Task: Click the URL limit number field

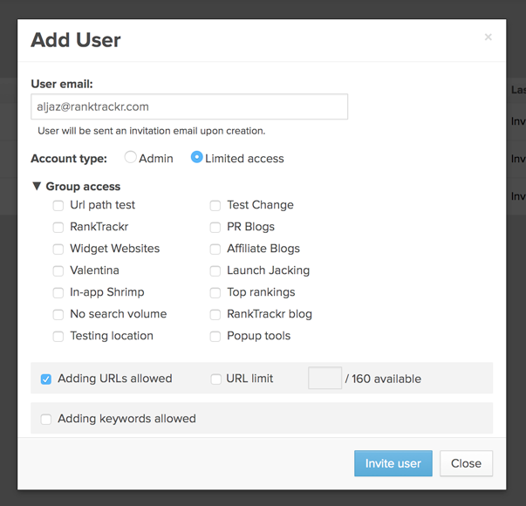Action: pos(324,378)
